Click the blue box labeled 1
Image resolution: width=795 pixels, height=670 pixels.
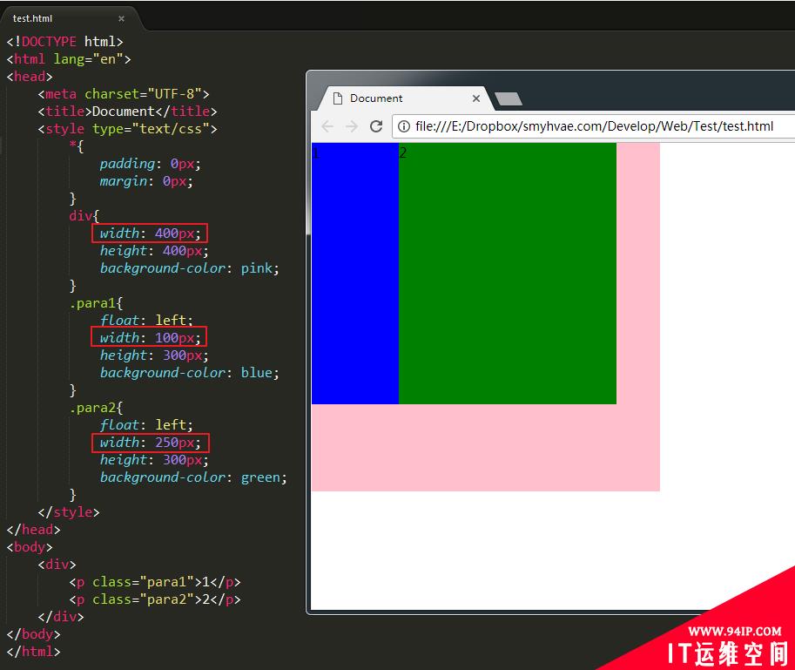coord(355,274)
